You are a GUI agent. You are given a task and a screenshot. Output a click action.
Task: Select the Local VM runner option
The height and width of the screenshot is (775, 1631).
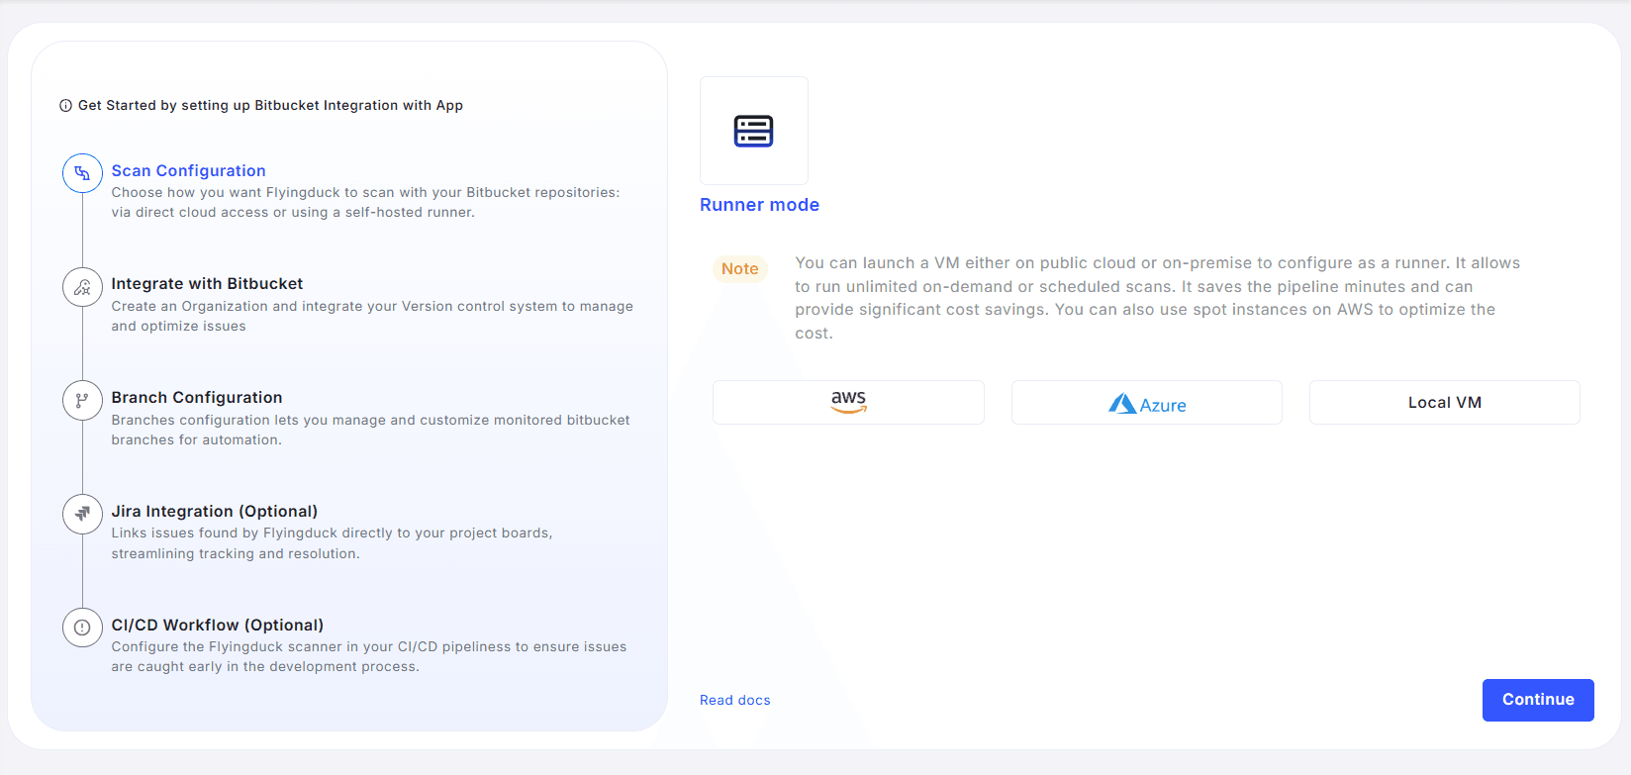click(x=1444, y=403)
